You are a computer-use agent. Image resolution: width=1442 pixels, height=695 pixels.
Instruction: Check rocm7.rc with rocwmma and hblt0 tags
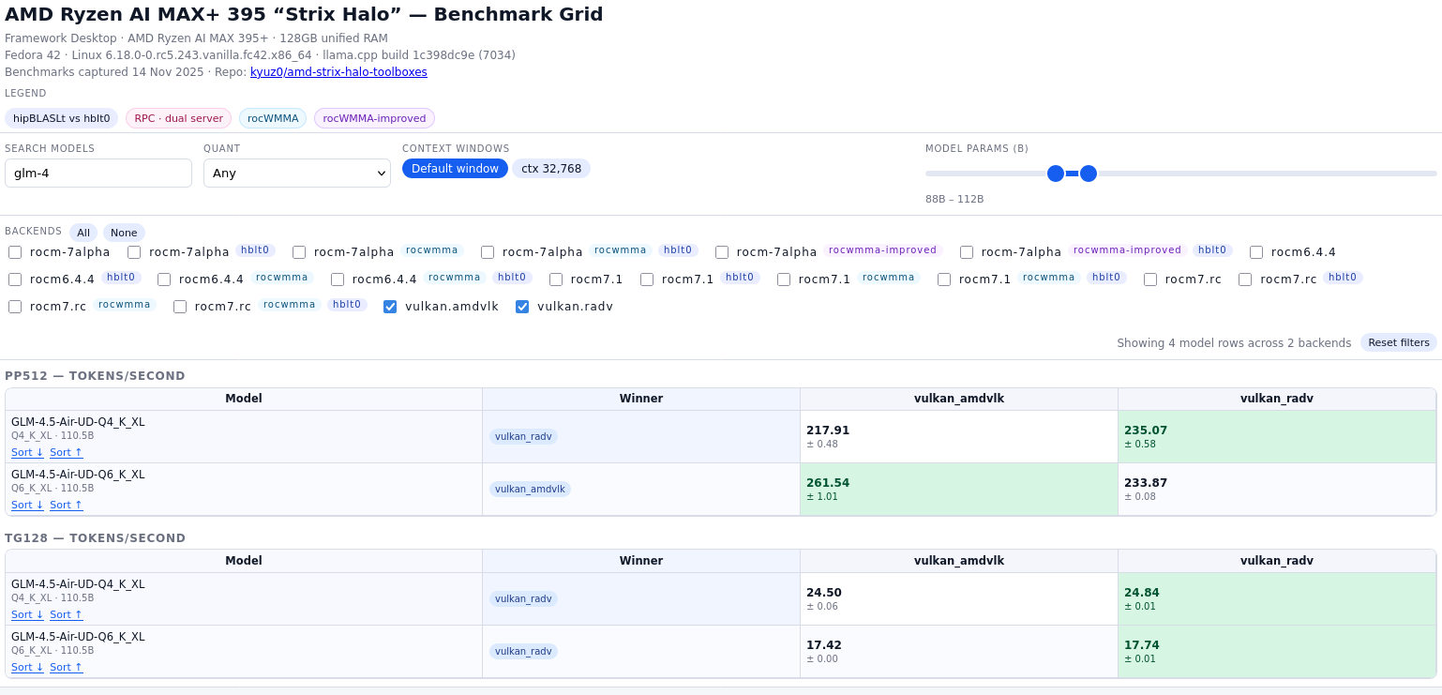pyautogui.click(x=180, y=307)
